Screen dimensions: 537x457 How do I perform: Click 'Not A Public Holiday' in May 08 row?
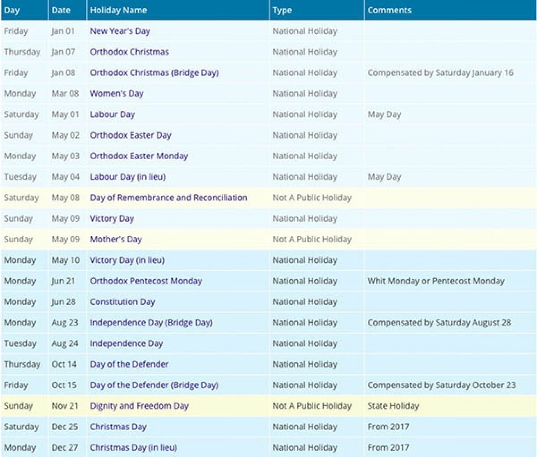(x=312, y=198)
